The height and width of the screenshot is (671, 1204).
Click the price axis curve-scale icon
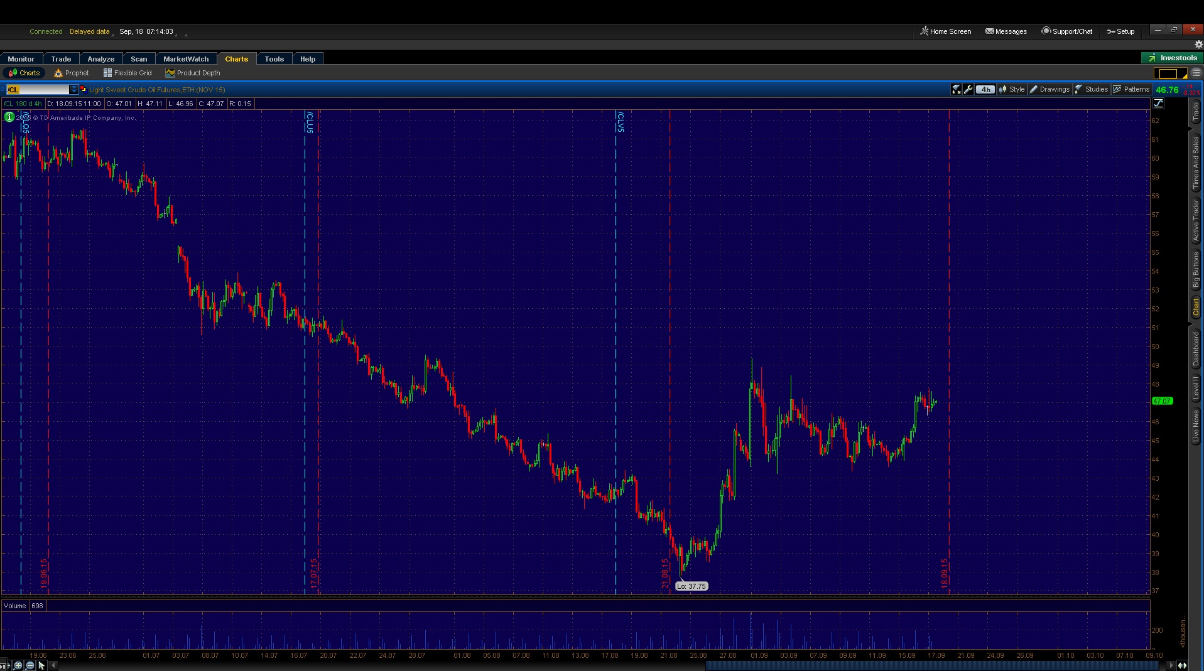(x=1158, y=104)
